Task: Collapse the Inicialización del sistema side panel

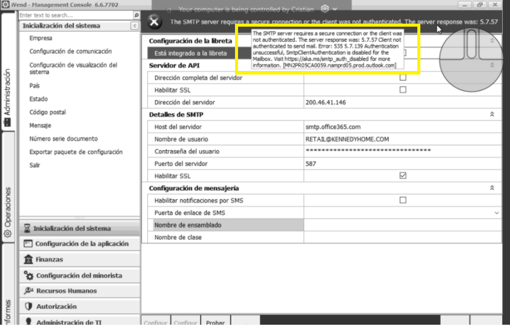Action: (134, 25)
